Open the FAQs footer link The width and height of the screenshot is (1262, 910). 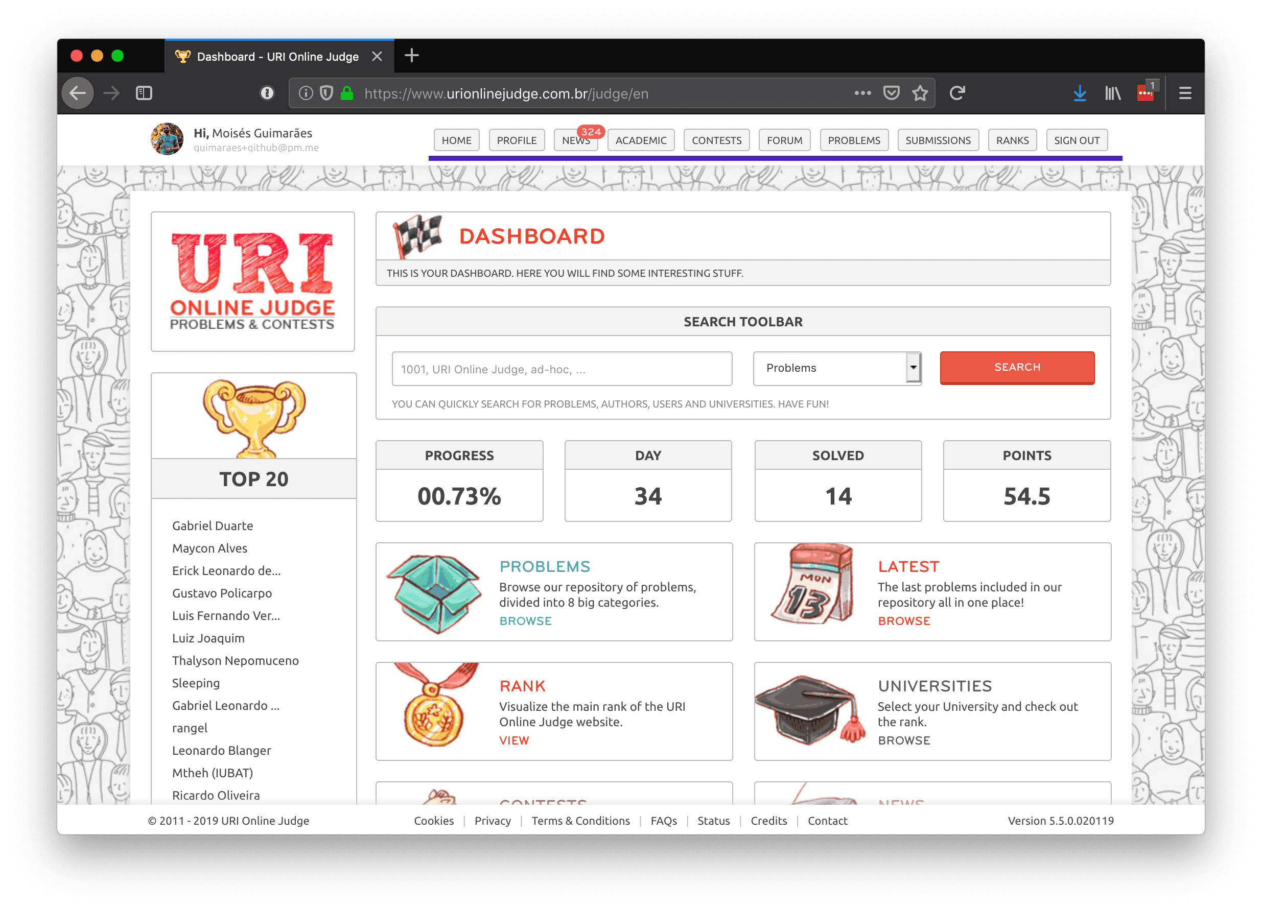(664, 821)
